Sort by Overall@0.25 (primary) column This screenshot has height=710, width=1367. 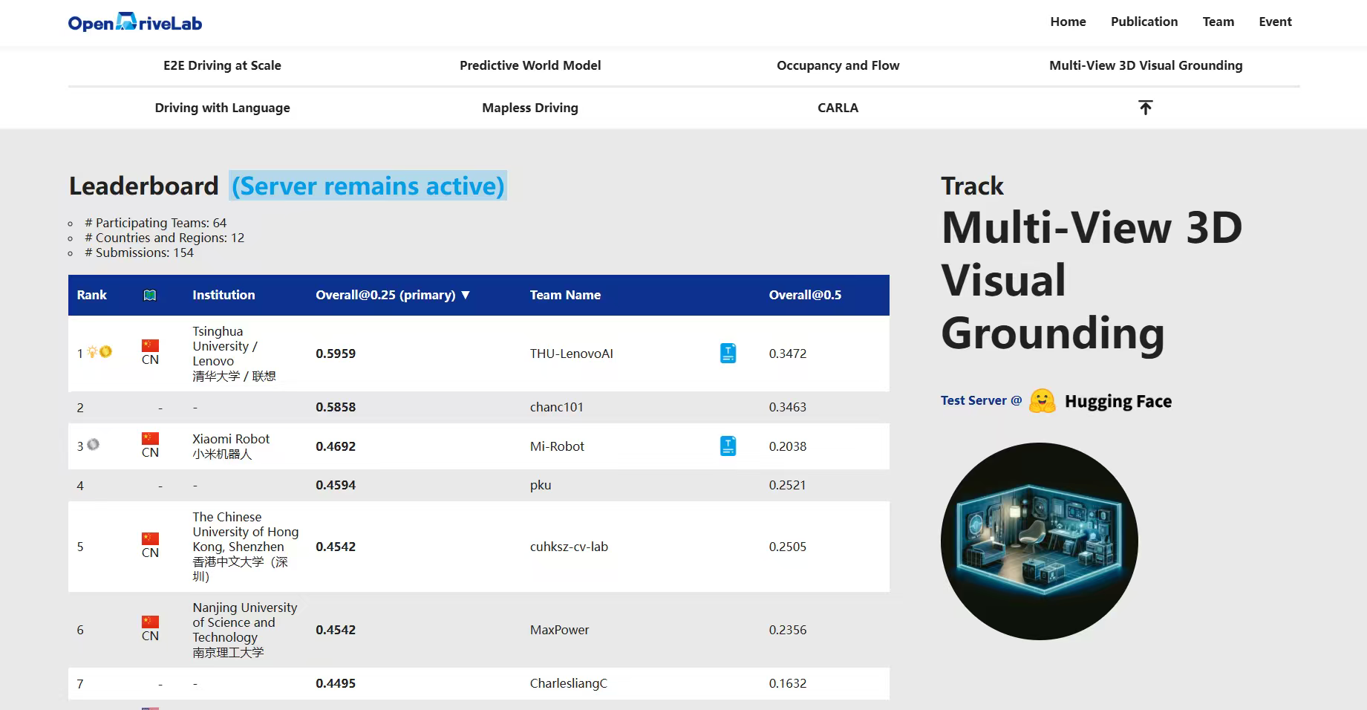click(x=393, y=295)
